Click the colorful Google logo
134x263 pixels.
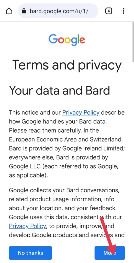67,40
